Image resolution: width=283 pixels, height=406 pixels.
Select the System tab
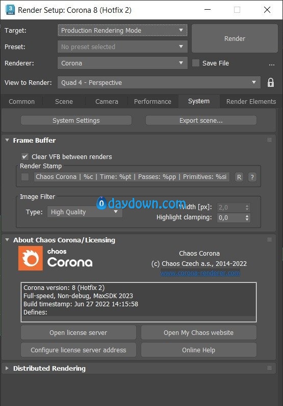tap(199, 101)
